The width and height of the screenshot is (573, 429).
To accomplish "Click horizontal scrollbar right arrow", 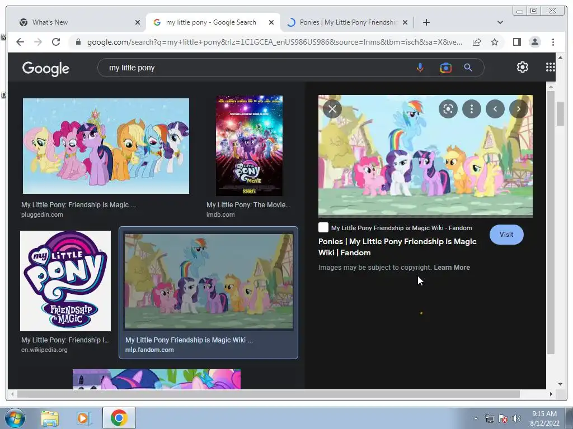I will point(551,394).
